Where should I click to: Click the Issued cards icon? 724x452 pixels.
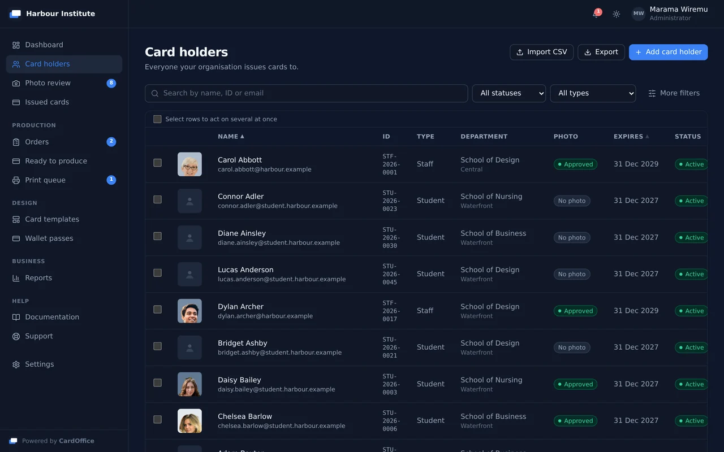coord(16,102)
